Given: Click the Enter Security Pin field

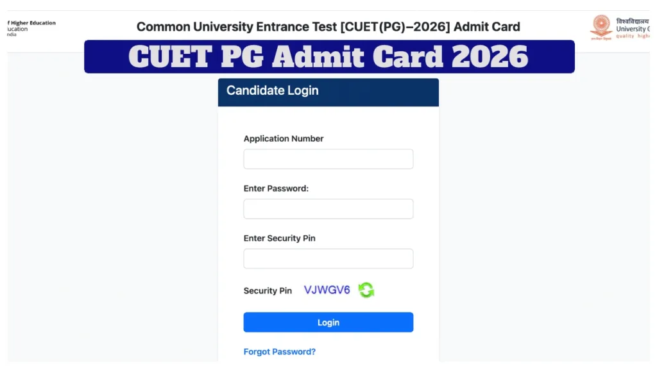Looking at the screenshot, I should 328,258.
